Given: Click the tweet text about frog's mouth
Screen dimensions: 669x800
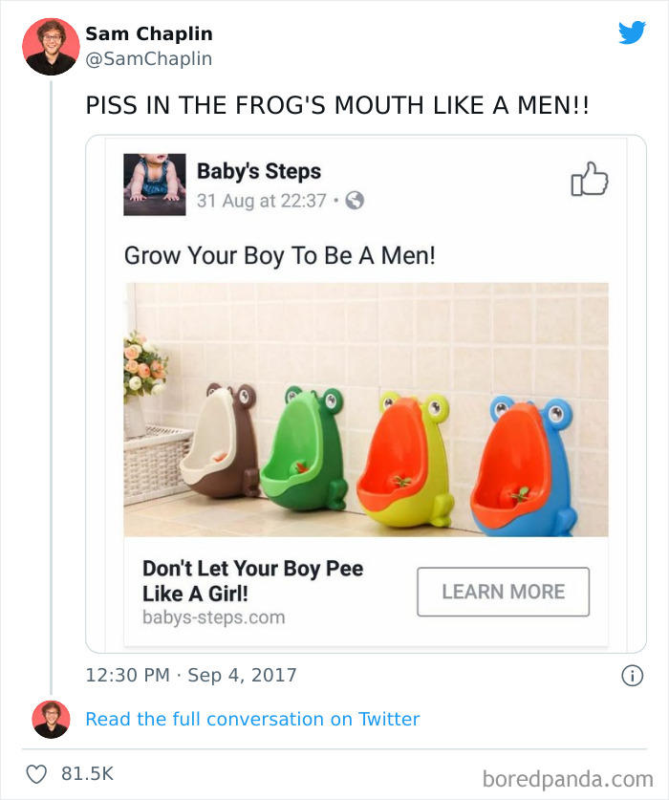Looking at the screenshot, I should 337,105.
